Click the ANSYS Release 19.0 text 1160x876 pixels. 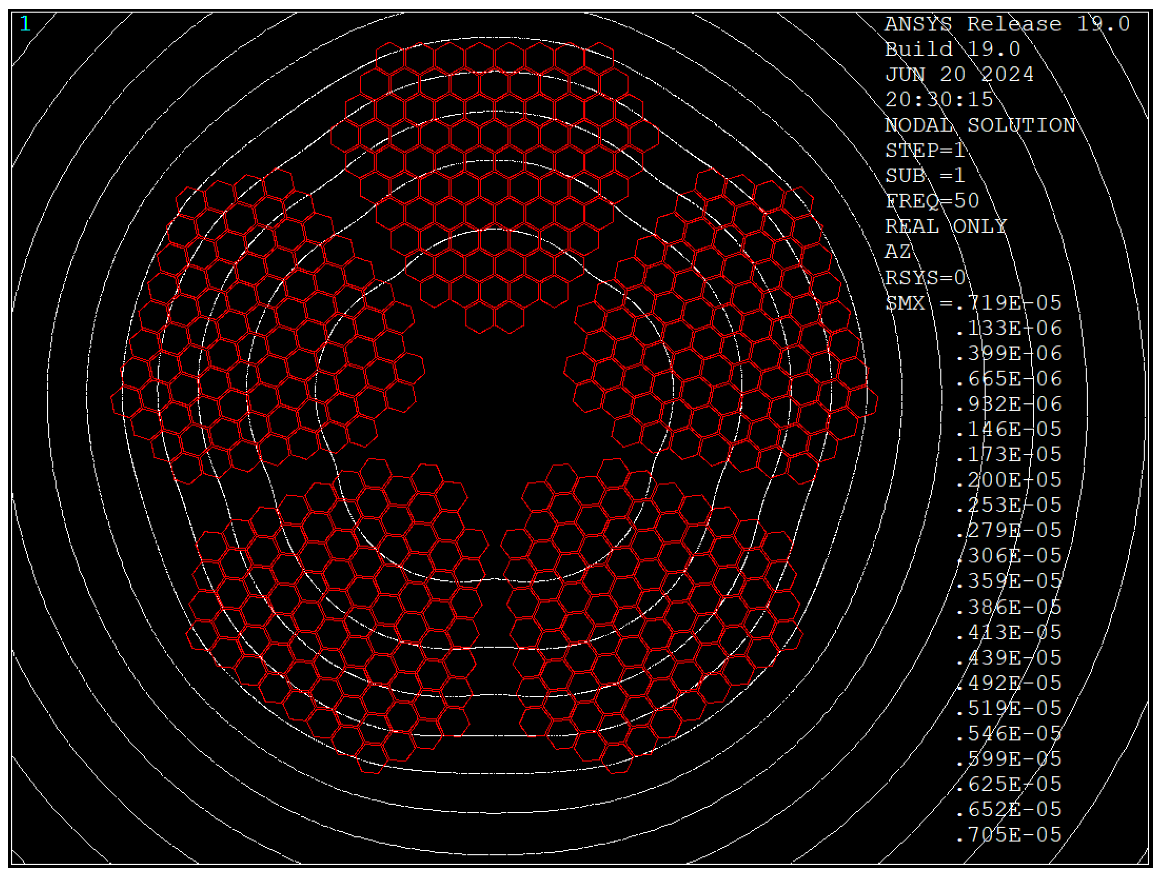click(1007, 24)
